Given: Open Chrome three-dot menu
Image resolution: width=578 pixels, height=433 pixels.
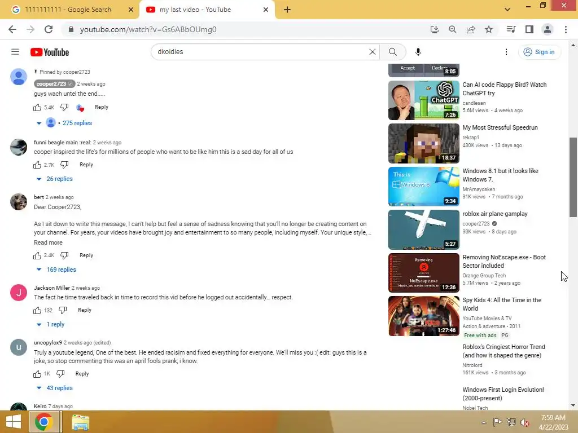Looking at the screenshot, I should 566,29.
